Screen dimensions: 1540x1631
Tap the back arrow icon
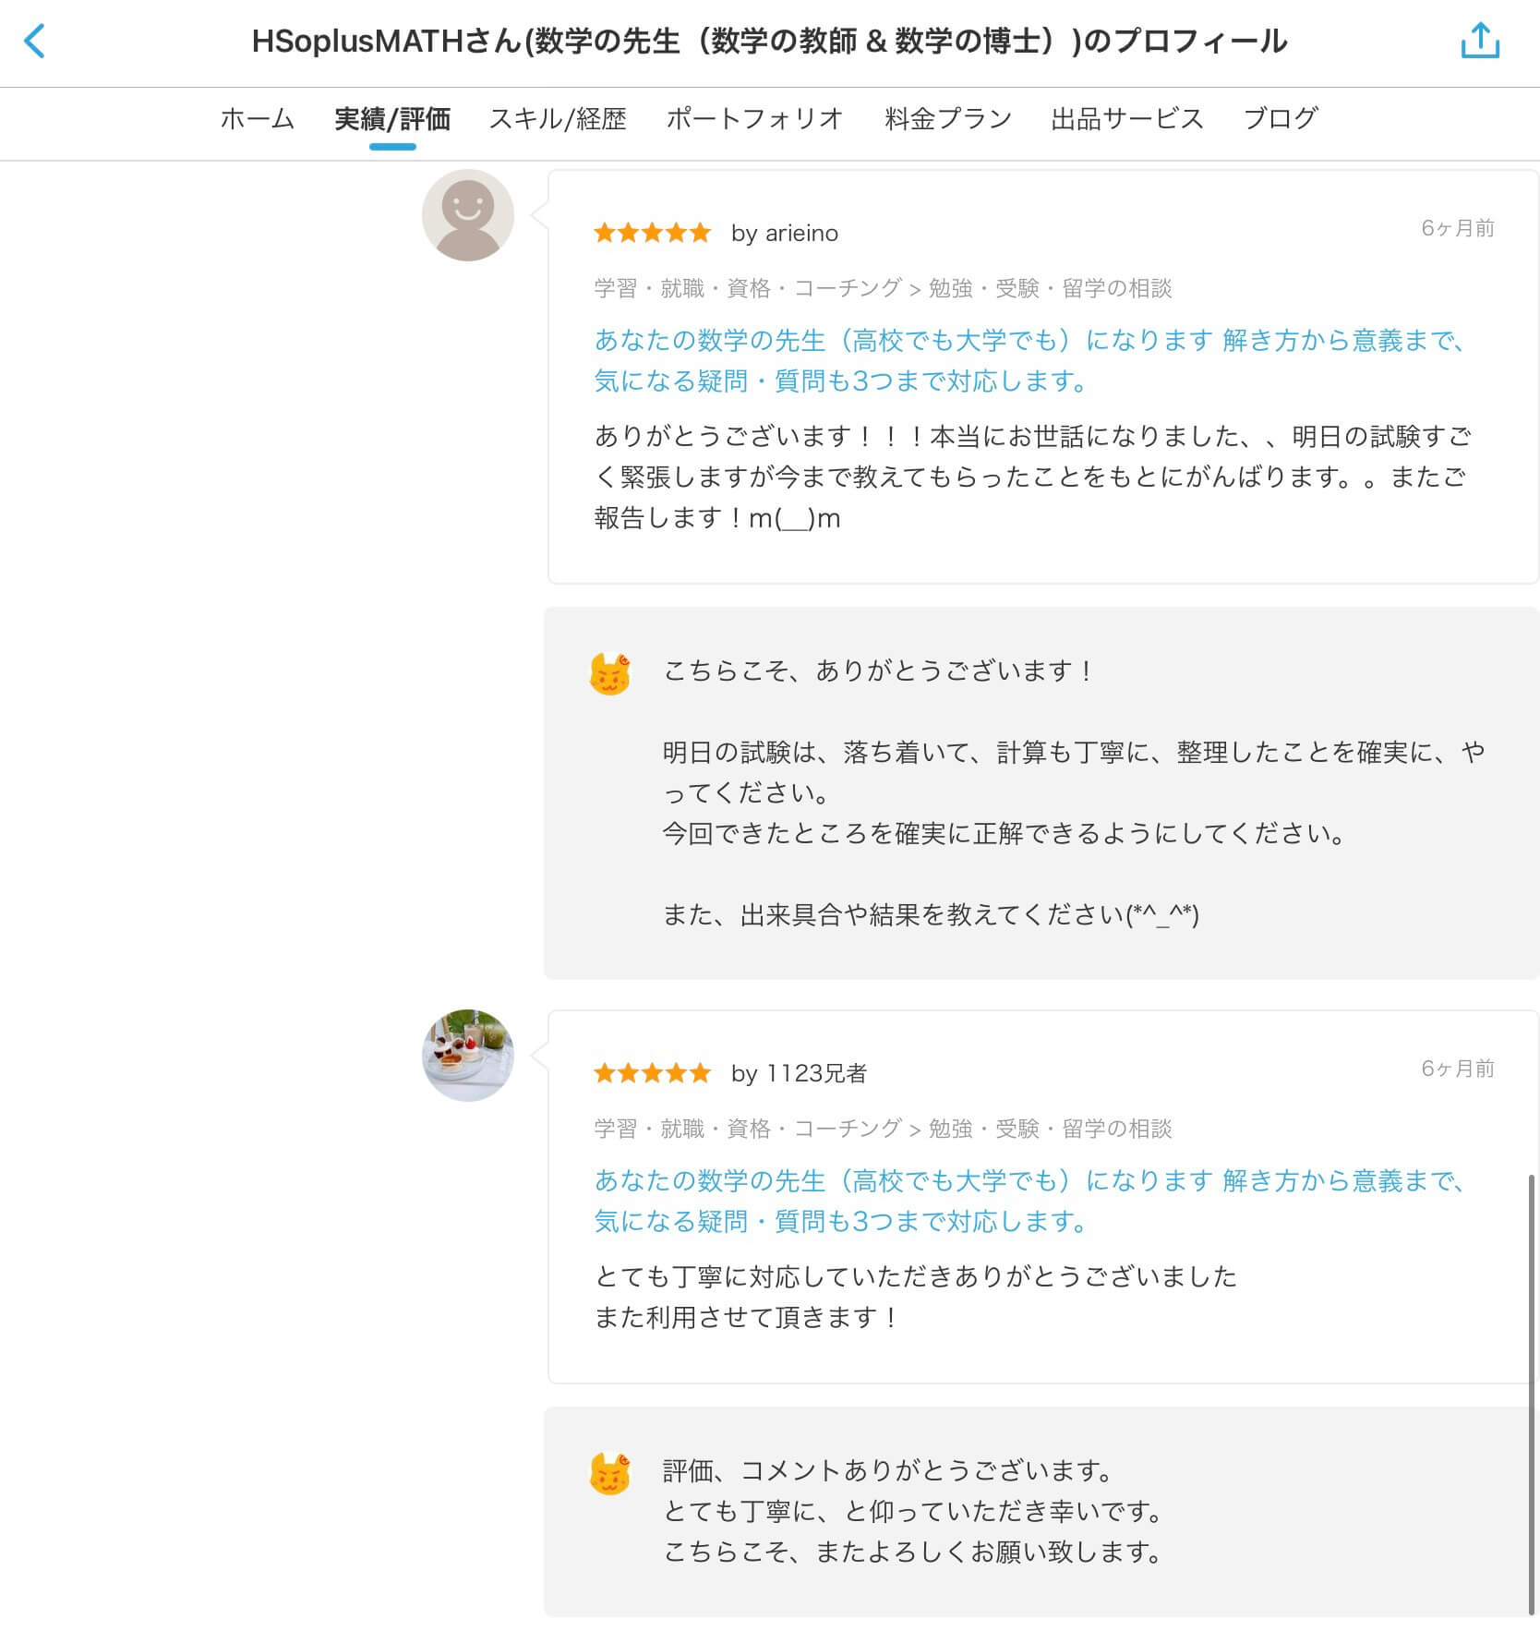click(x=34, y=42)
